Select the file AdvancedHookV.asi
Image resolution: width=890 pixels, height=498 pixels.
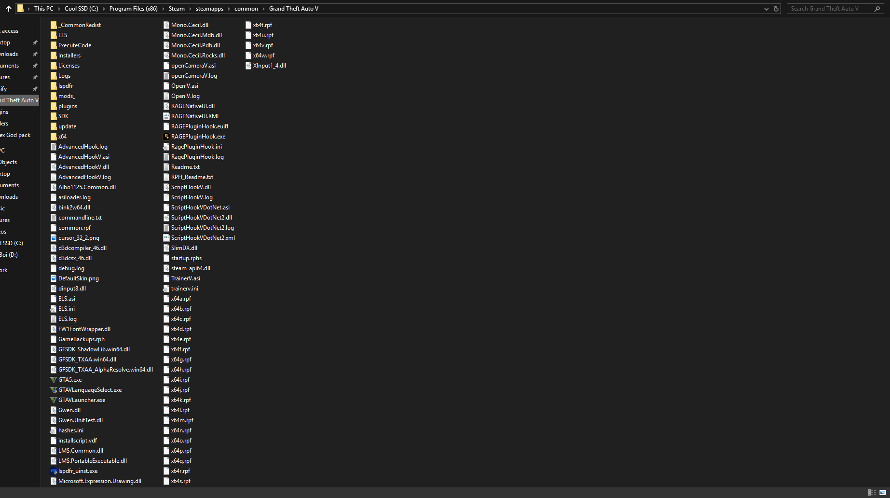coord(84,157)
